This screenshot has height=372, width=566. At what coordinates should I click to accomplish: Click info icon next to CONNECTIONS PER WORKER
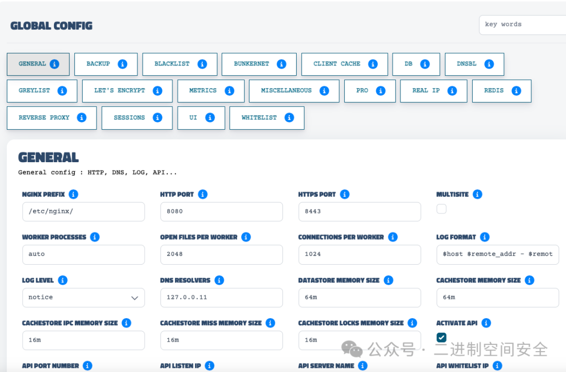[393, 237]
